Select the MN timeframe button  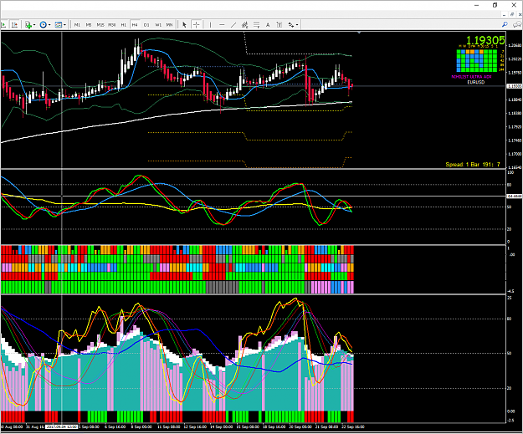click(169, 25)
